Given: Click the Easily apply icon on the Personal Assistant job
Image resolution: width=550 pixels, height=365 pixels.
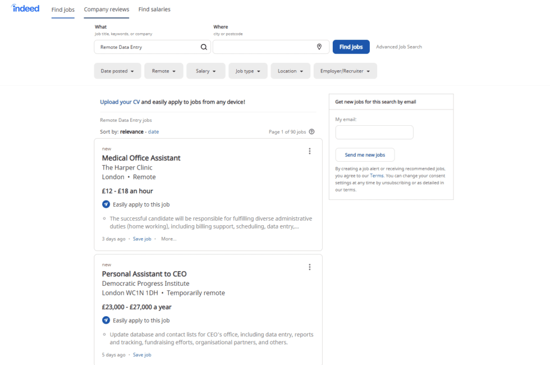Looking at the screenshot, I should click(106, 320).
